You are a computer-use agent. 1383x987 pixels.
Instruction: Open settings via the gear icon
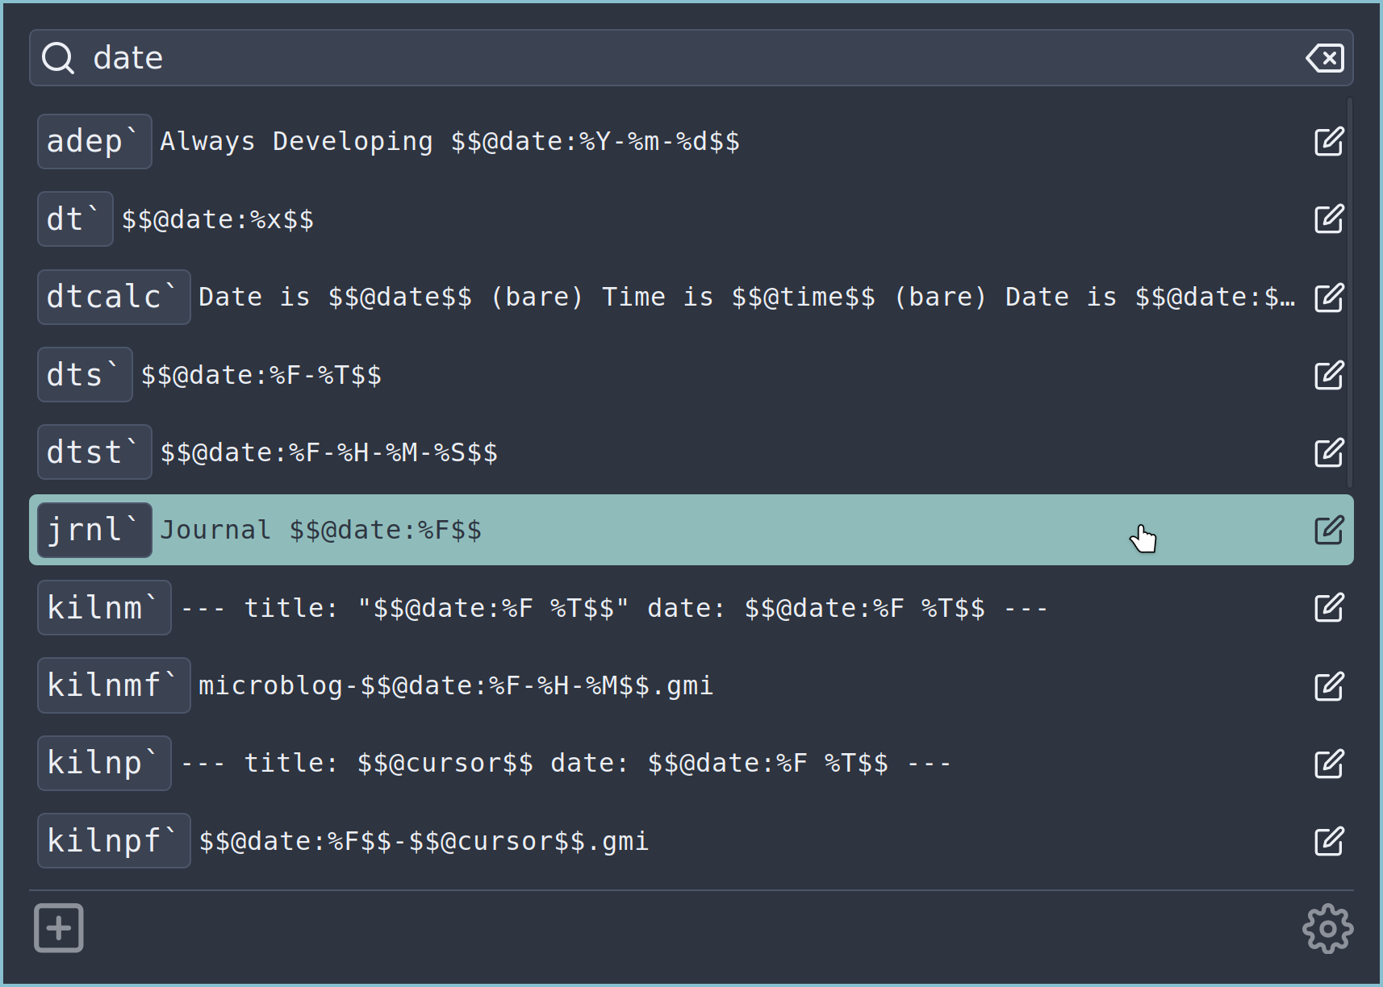[x=1326, y=928]
